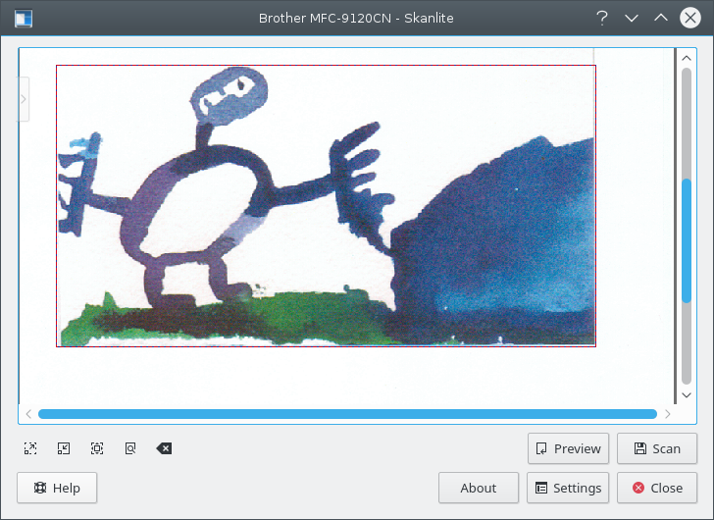
Task: Click the zoom out icon
Action: [x=64, y=448]
